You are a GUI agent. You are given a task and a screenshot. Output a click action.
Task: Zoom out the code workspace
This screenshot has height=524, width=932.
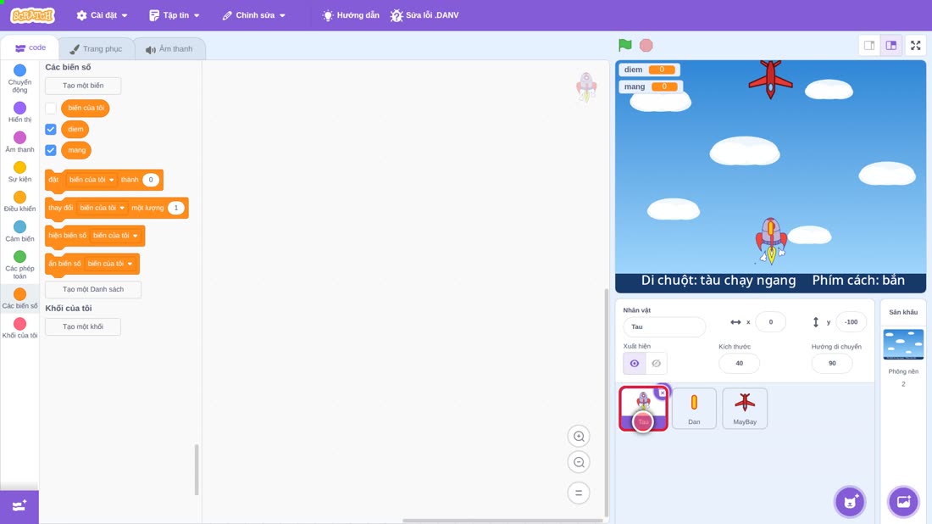[x=579, y=462]
